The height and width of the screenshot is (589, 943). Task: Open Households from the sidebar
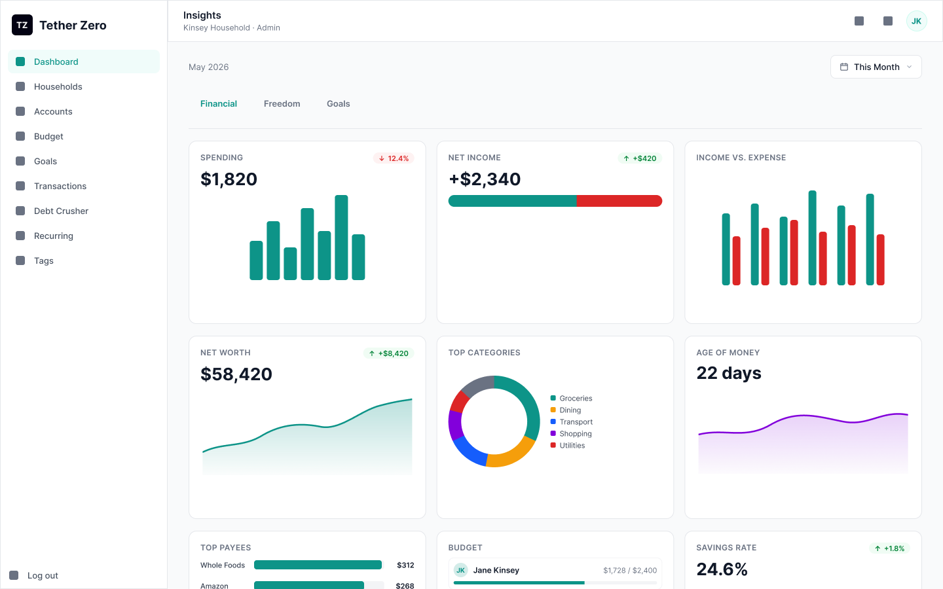84,86
